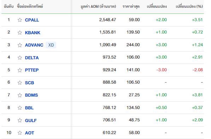211x139 pixels.
Task: Sort by มูลค่า AOM (ล้านบาท) column header
Action: pyautogui.click(x=98, y=6)
